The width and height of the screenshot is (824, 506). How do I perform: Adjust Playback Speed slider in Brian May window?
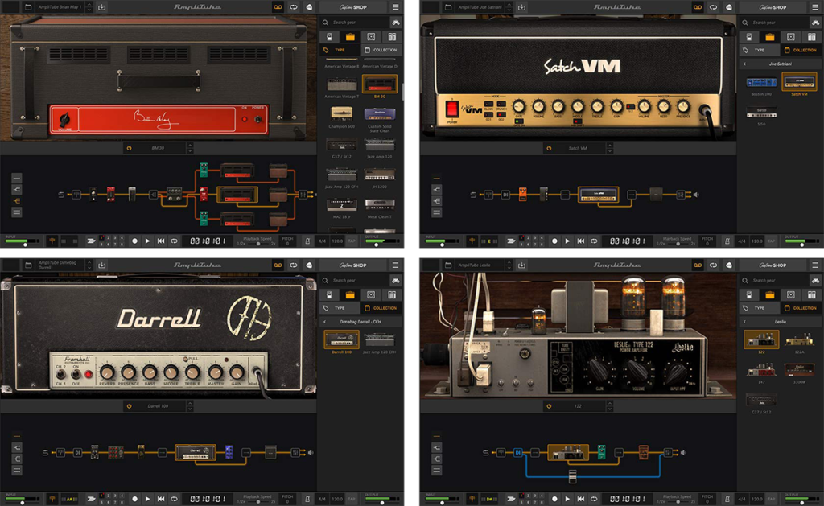258,244
